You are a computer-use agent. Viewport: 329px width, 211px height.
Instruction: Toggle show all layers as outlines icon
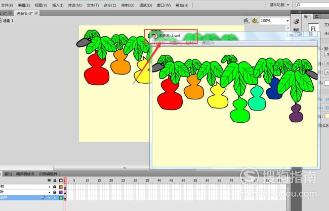(61, 181)
